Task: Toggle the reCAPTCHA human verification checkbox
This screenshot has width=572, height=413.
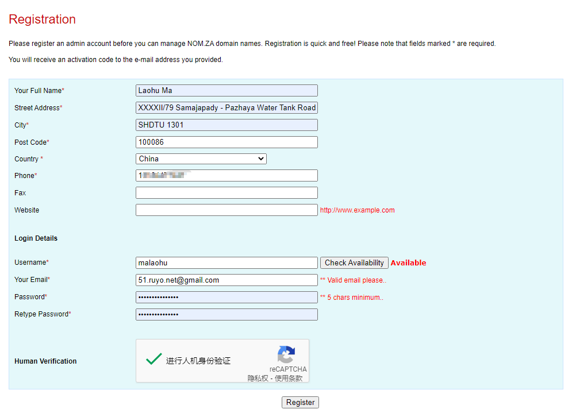Action: (x=153, y=360)
